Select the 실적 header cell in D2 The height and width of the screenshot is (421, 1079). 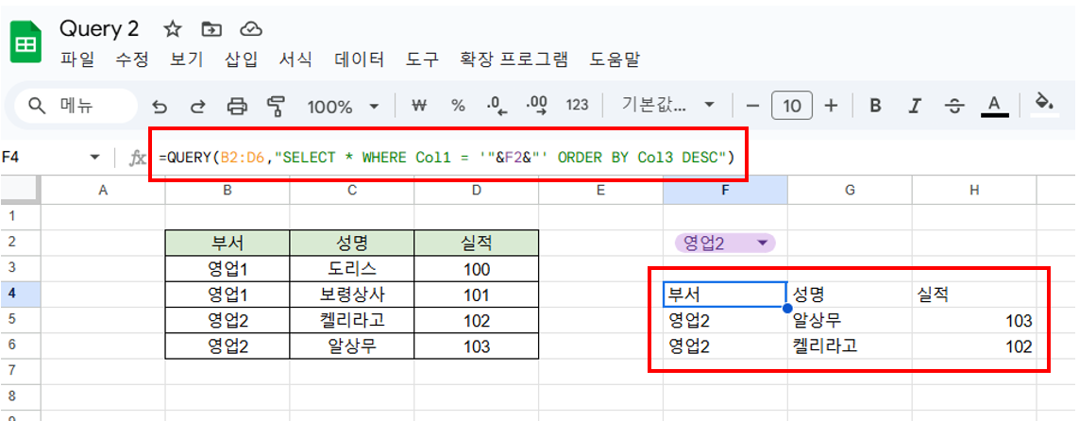(x=476, y=243)
